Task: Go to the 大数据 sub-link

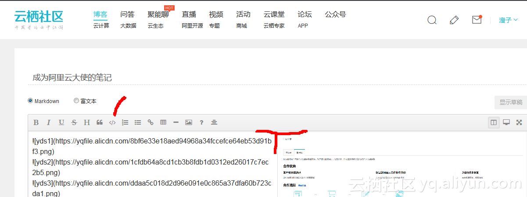Action: pyautogui.click(x=128, y=26)
